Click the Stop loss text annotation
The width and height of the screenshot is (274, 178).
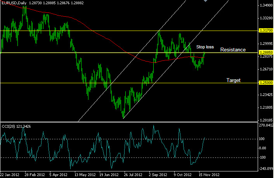point(205,47)
